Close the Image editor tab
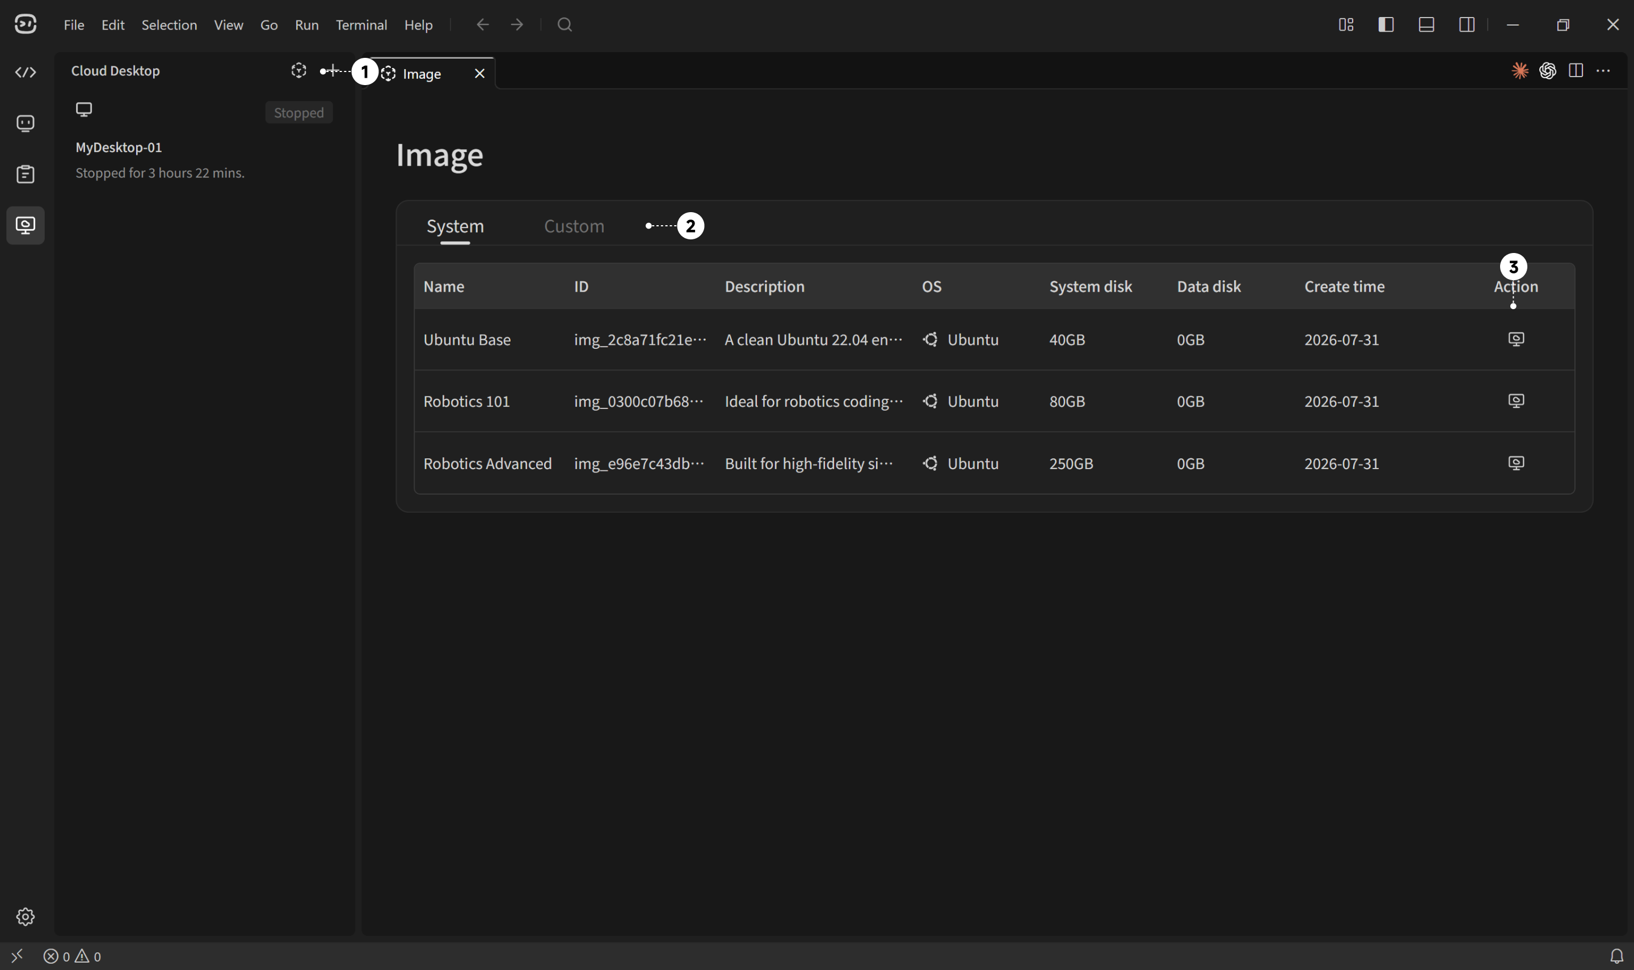The height and width of the screenshot is (970, 1634). 480,74
